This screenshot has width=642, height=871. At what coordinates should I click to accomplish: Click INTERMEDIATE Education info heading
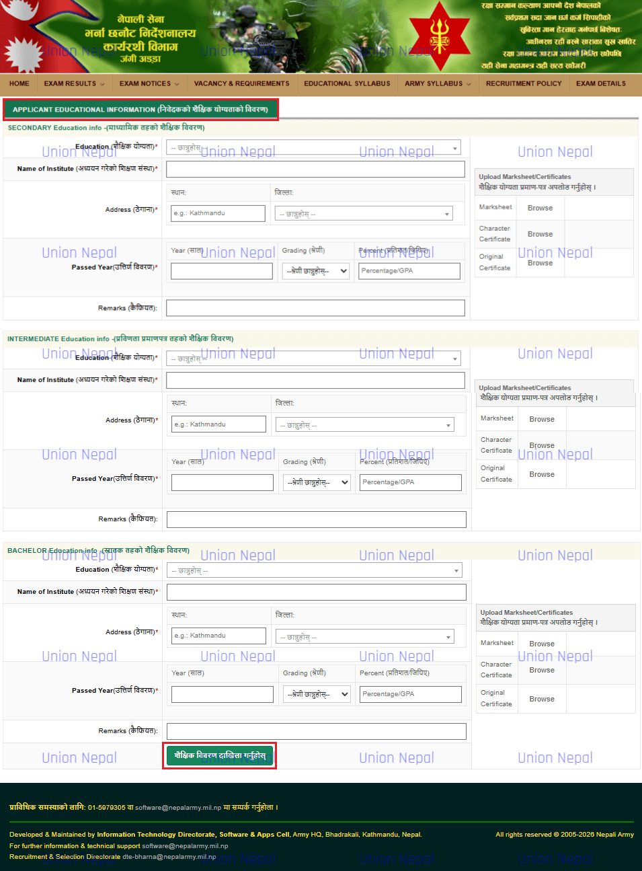120,338
